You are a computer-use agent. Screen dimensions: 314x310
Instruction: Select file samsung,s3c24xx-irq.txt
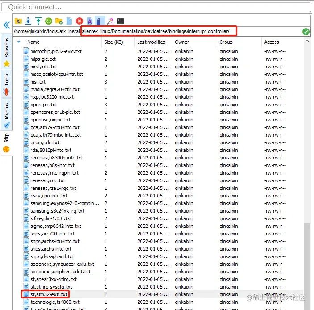click(x=58, y=211)
